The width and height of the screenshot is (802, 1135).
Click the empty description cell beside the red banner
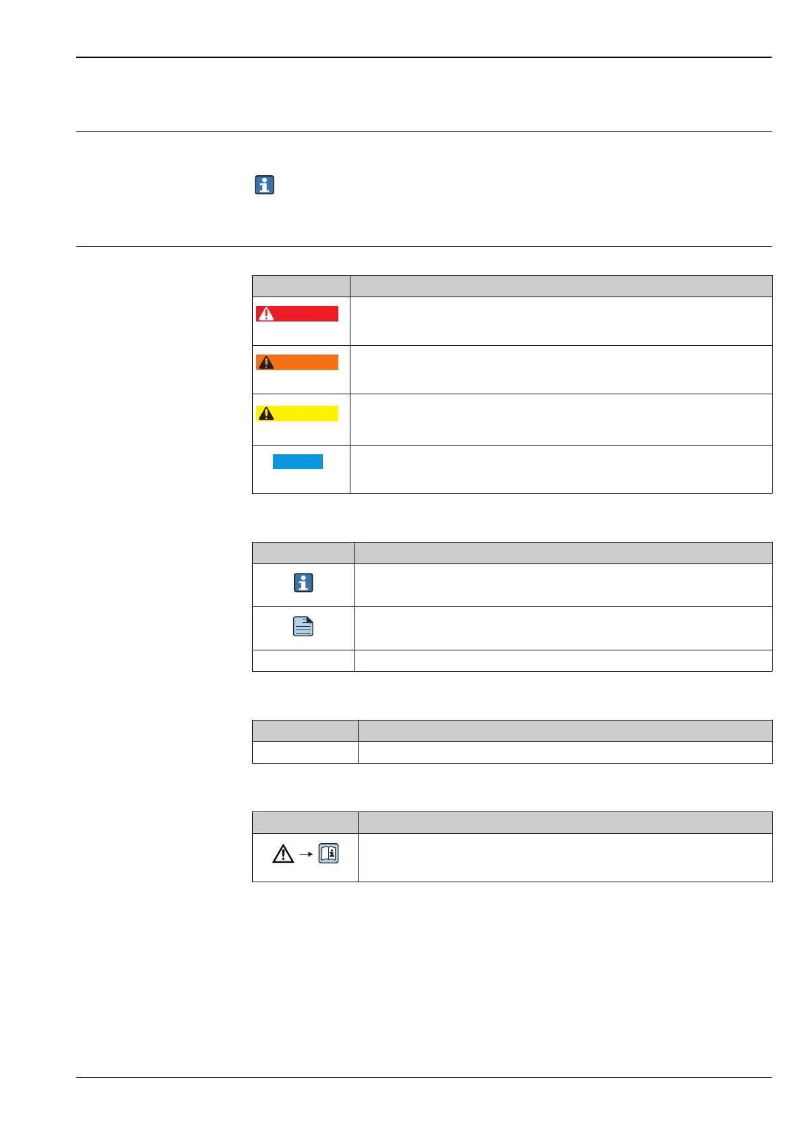point(561,321)
